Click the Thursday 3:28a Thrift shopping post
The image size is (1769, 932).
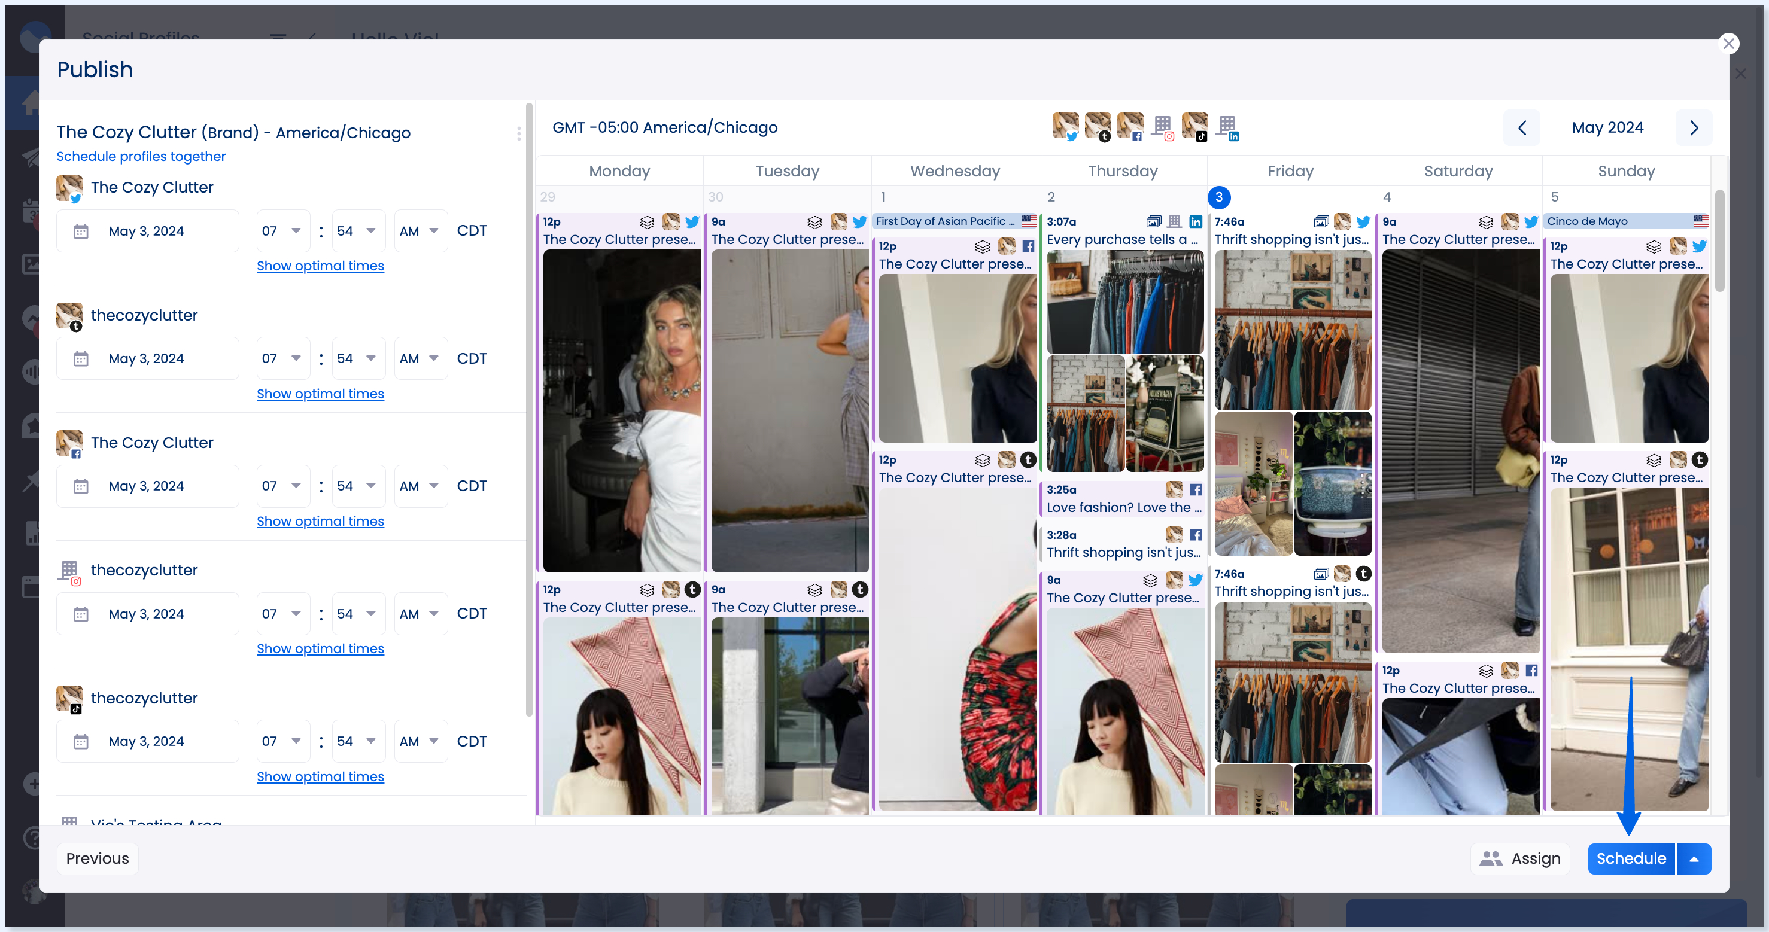click(1124, 544)
